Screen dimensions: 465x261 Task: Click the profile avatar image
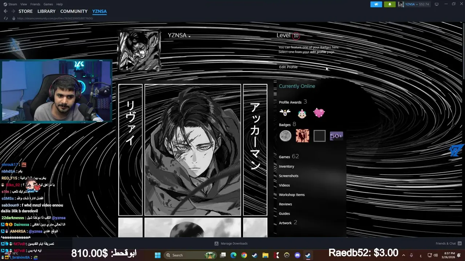[x=139, y=50]
